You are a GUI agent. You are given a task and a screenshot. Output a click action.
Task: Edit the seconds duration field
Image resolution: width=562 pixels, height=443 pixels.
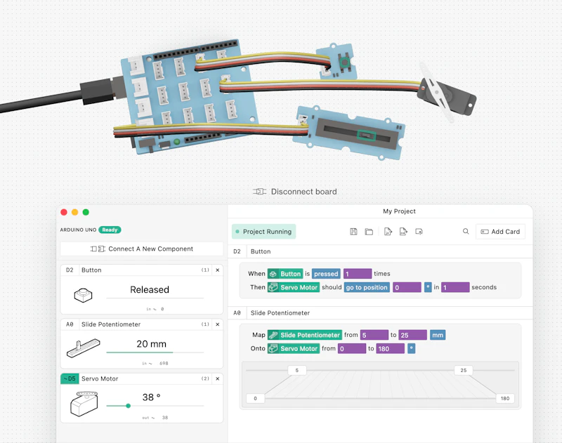[455, 287]
